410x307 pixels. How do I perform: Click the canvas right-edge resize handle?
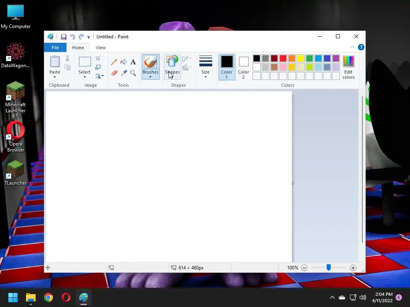(x=293, y=183)
